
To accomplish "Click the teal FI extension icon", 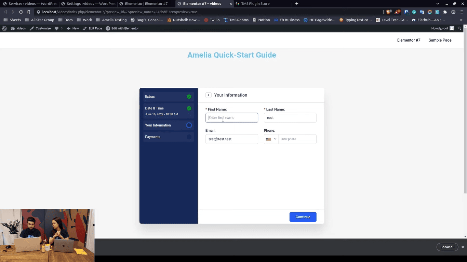I will click(437, 12).
